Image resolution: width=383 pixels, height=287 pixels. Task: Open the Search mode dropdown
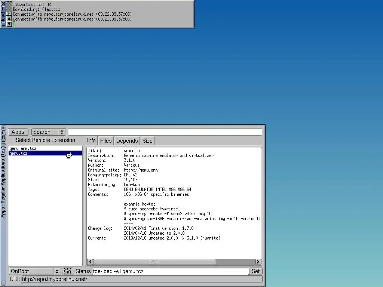49,132
